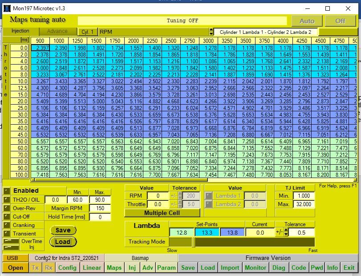Click the Cut-Off indicator icon
This screenshot has width=361, height=276.
(x=6, y=216)
